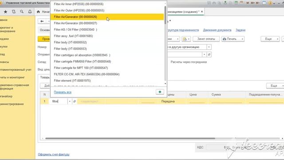
Task: Click the save diskette icon in title bar
Action: (x=209, y=3)
